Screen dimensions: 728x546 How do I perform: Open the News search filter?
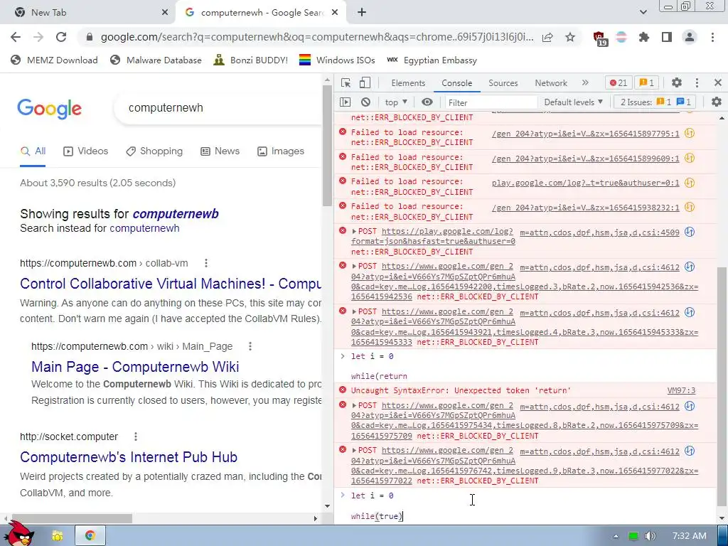coord(220,151)
